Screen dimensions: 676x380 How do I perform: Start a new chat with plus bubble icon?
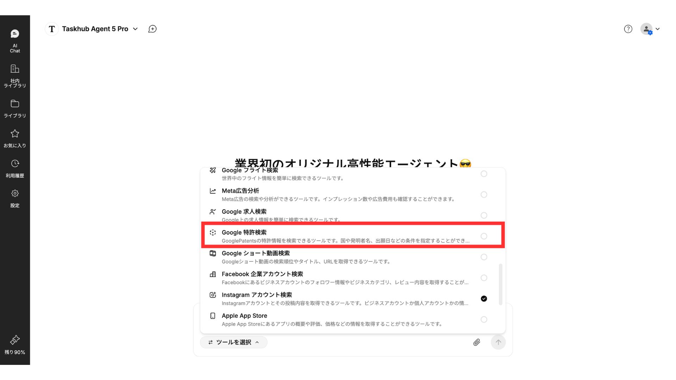pyautogui.click(x=152, y=29)
